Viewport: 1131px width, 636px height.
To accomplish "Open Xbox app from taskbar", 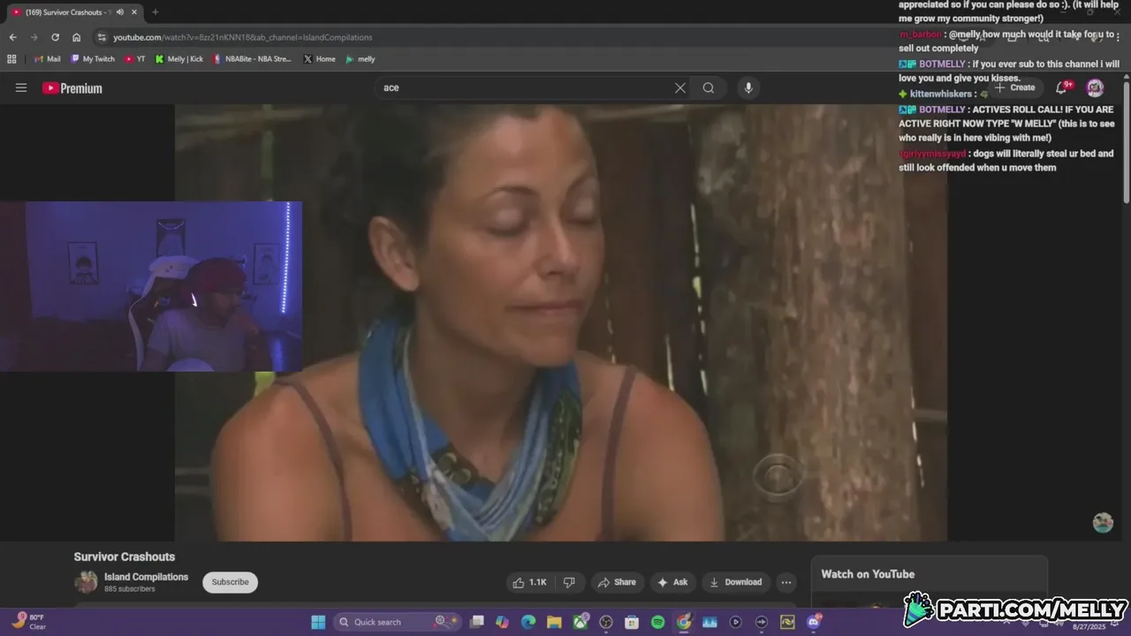I will tap(581, 622).
